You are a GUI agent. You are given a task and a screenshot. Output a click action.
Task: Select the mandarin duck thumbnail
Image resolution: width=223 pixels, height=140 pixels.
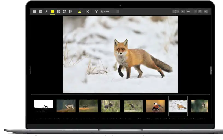point(155,106)
